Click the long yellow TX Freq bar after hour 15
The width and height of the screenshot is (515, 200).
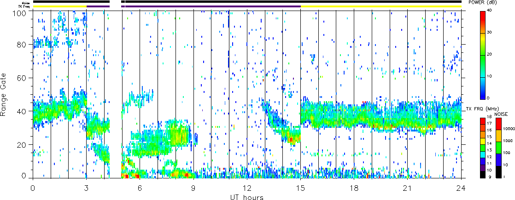click(x=381, y=6)
